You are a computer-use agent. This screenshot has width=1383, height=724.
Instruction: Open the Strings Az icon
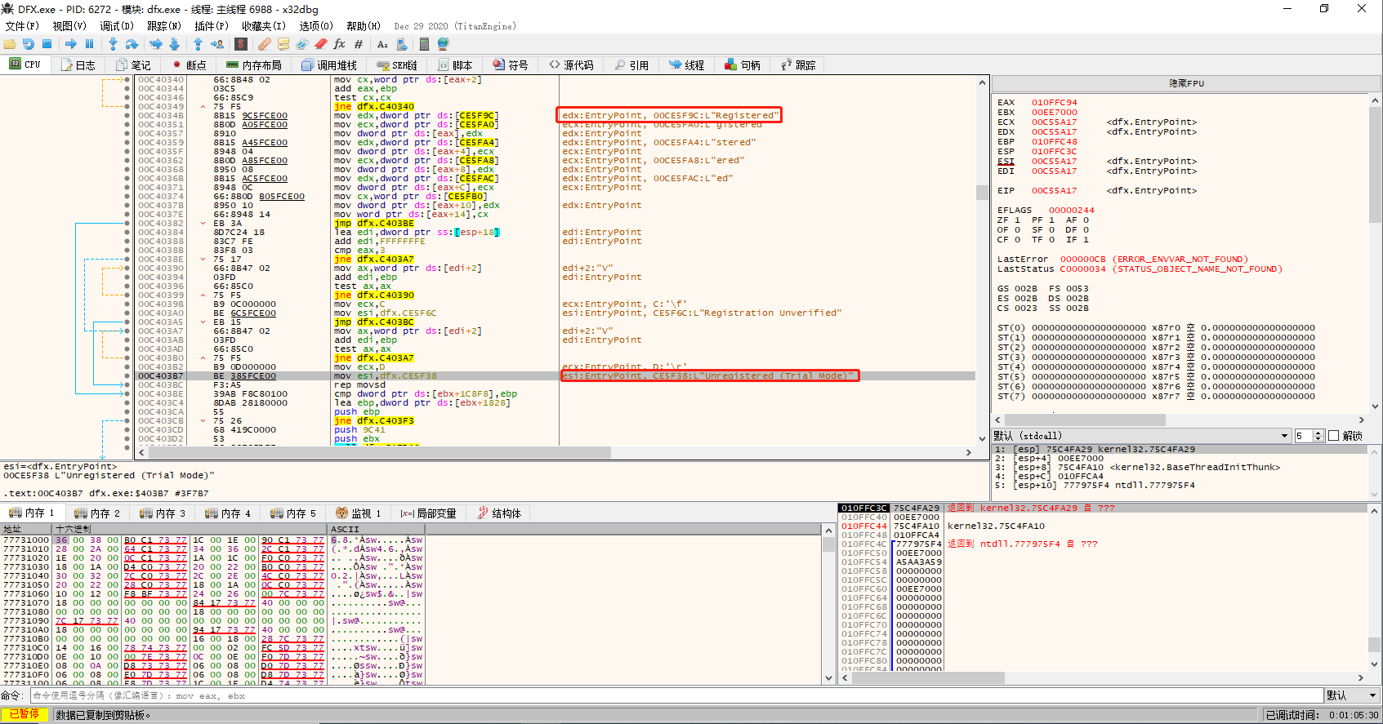coord(382,44)
